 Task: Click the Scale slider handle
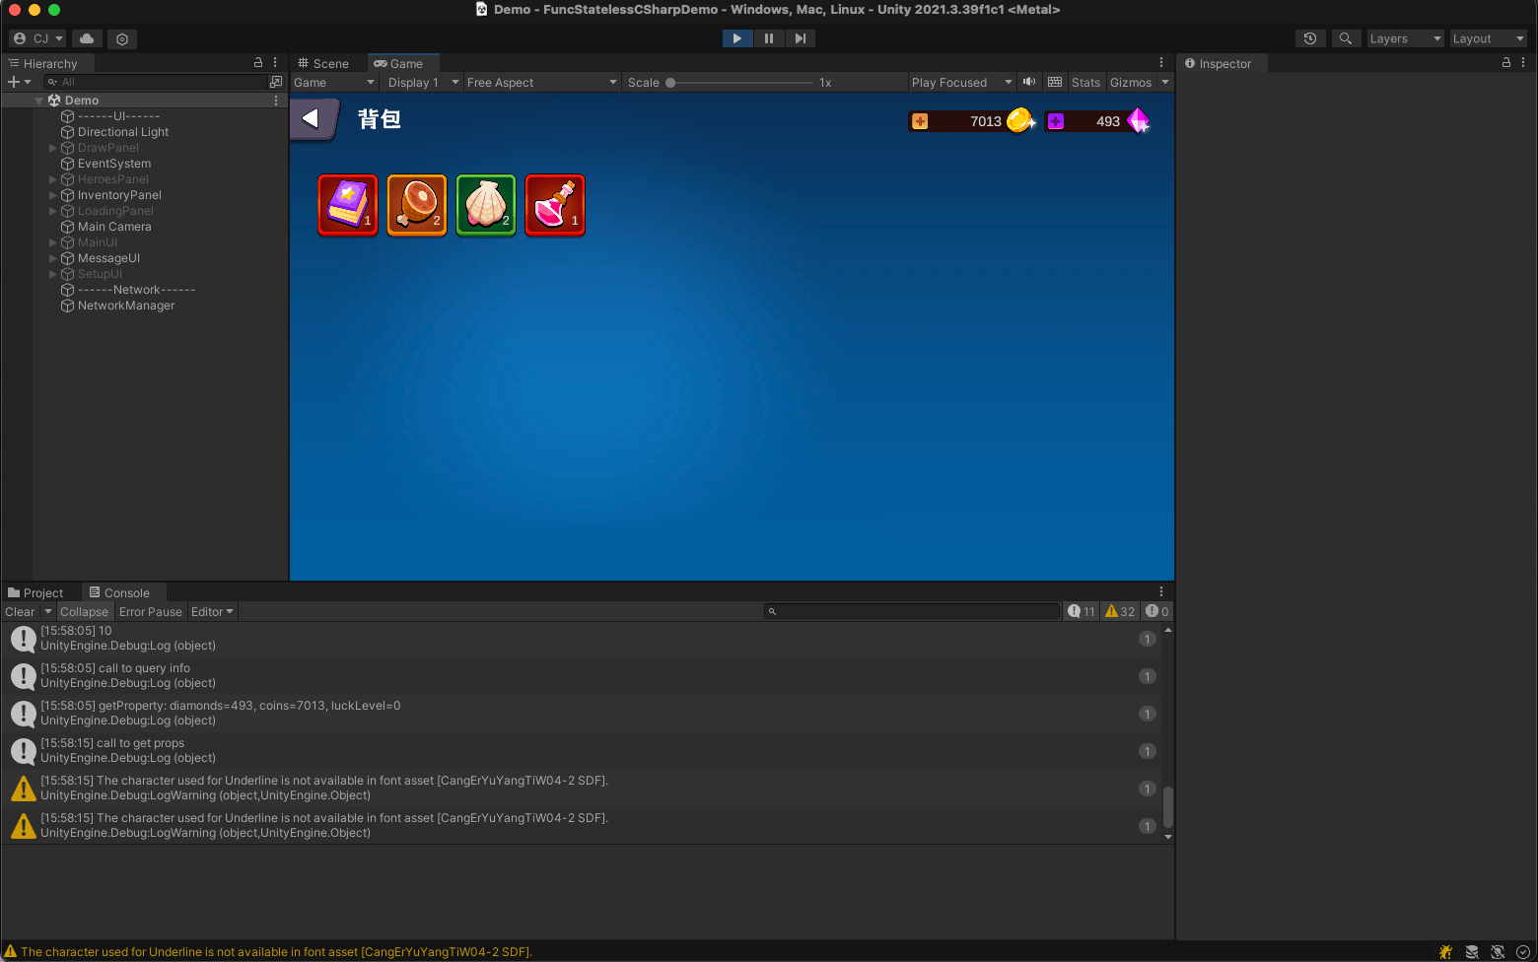(x=670, y=83)
